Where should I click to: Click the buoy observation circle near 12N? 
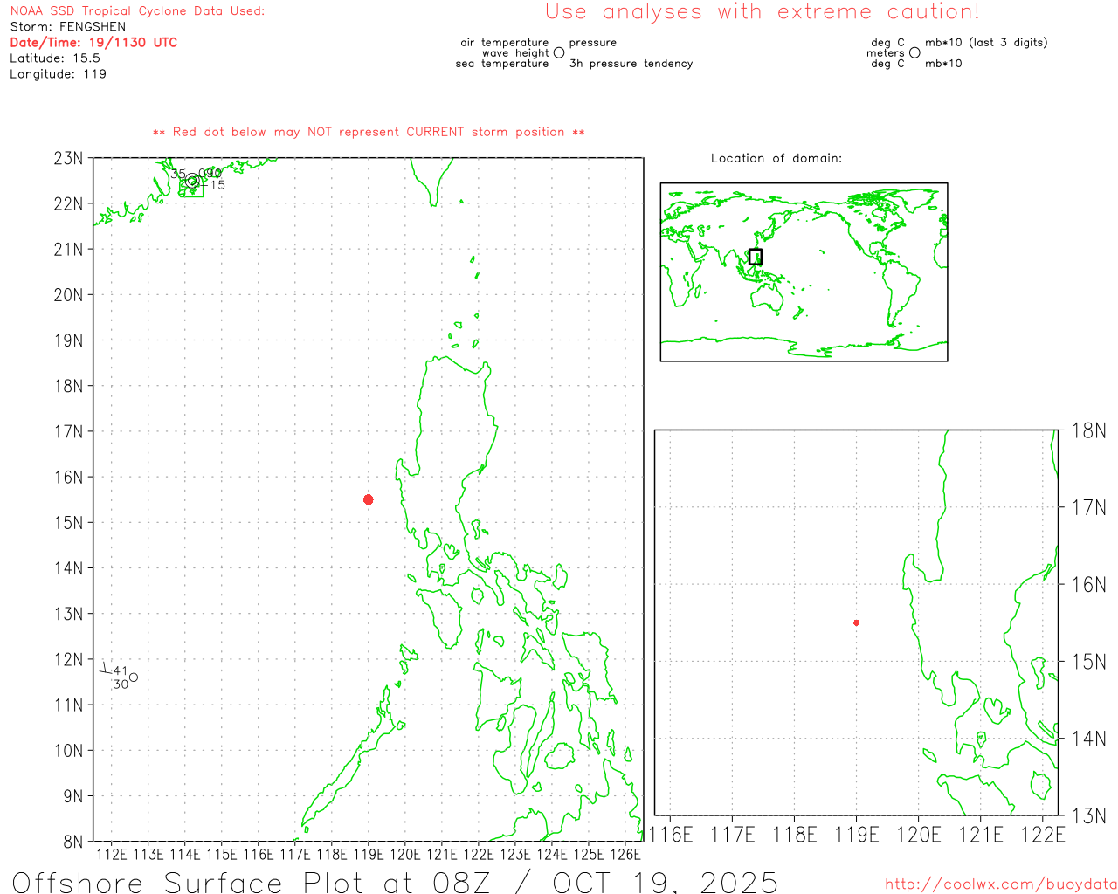[x=134, y=677]
